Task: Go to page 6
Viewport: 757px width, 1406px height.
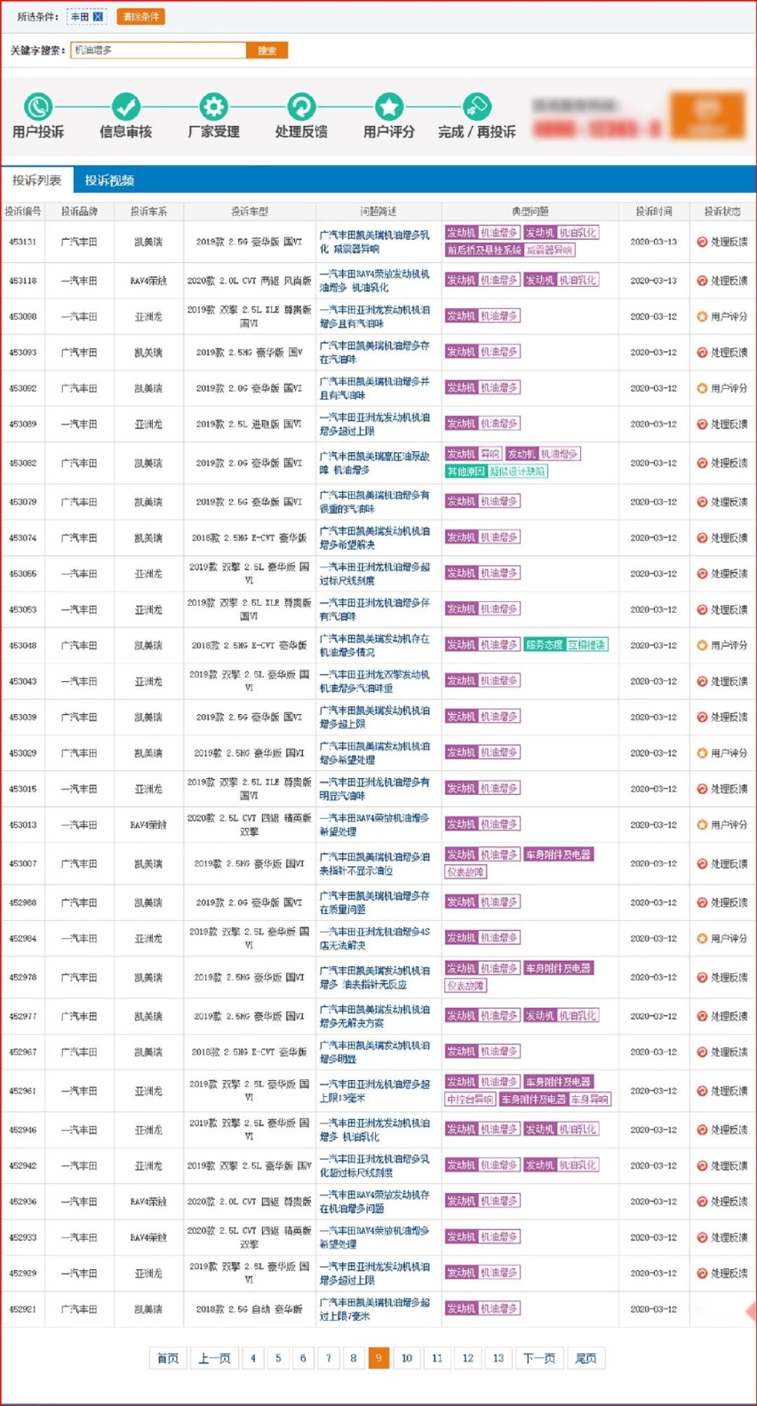Action: (303, 1358)
